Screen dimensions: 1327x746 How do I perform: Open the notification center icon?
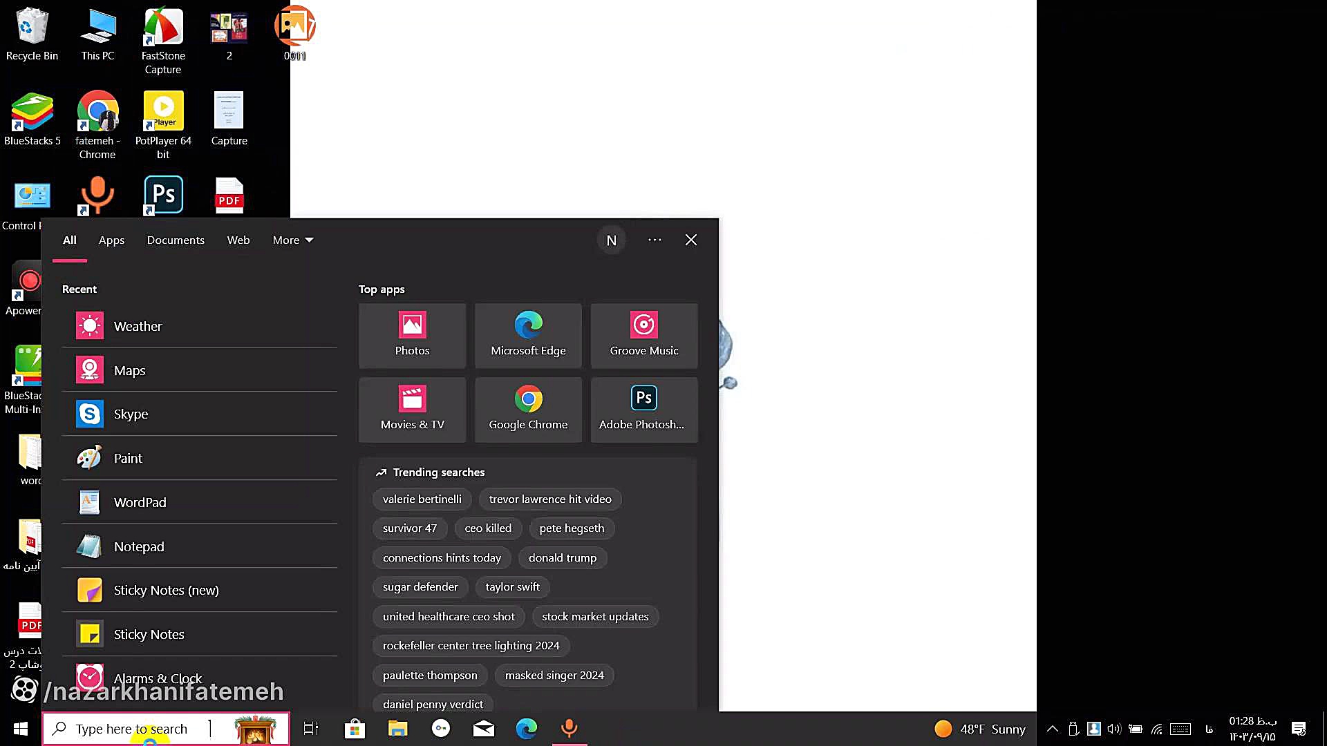pos(1299,729)
